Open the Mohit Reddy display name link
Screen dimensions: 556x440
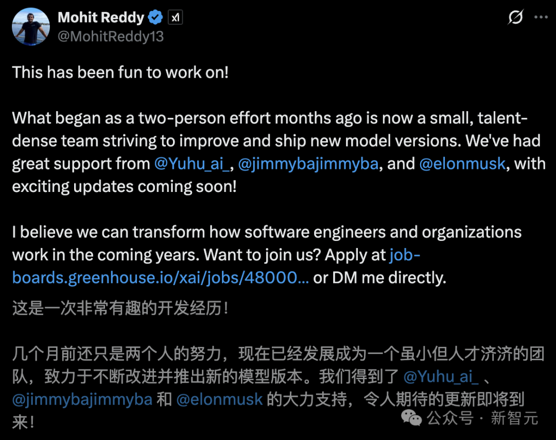coord(101,17)
